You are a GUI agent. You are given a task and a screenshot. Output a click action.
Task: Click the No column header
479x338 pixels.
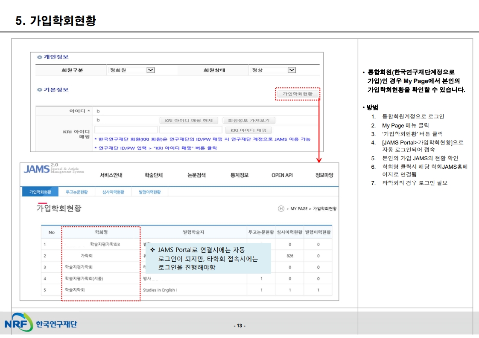[51, 232]
